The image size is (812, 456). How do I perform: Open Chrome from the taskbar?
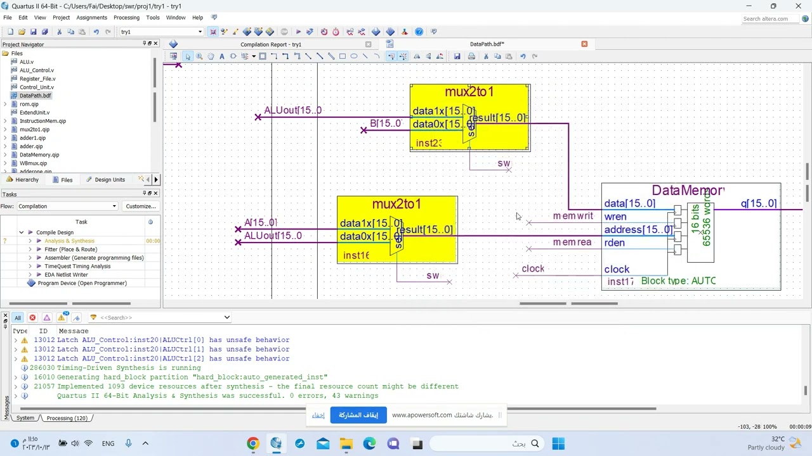[x=252, y=444]
